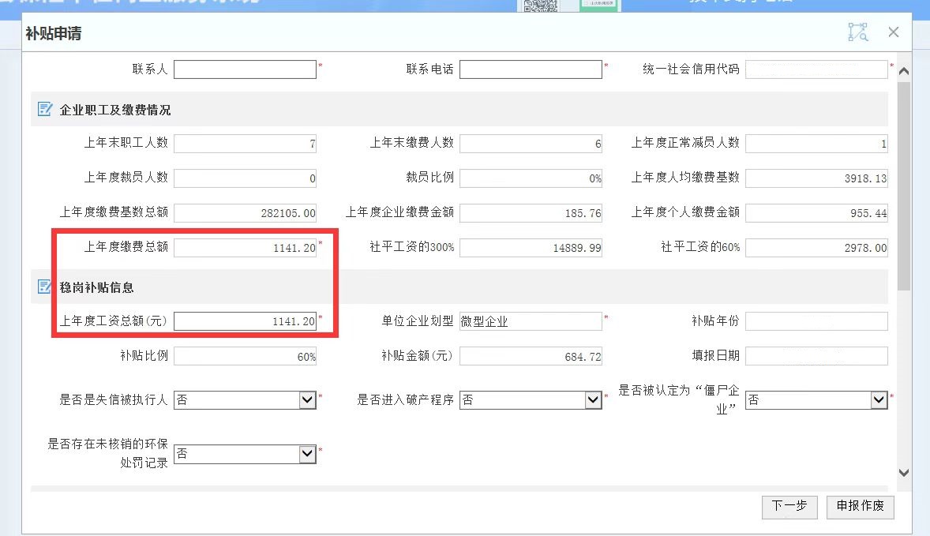Click the 单位企业划型 field
The height and width of the screenshot is (536, 930).
pos(531,321)
